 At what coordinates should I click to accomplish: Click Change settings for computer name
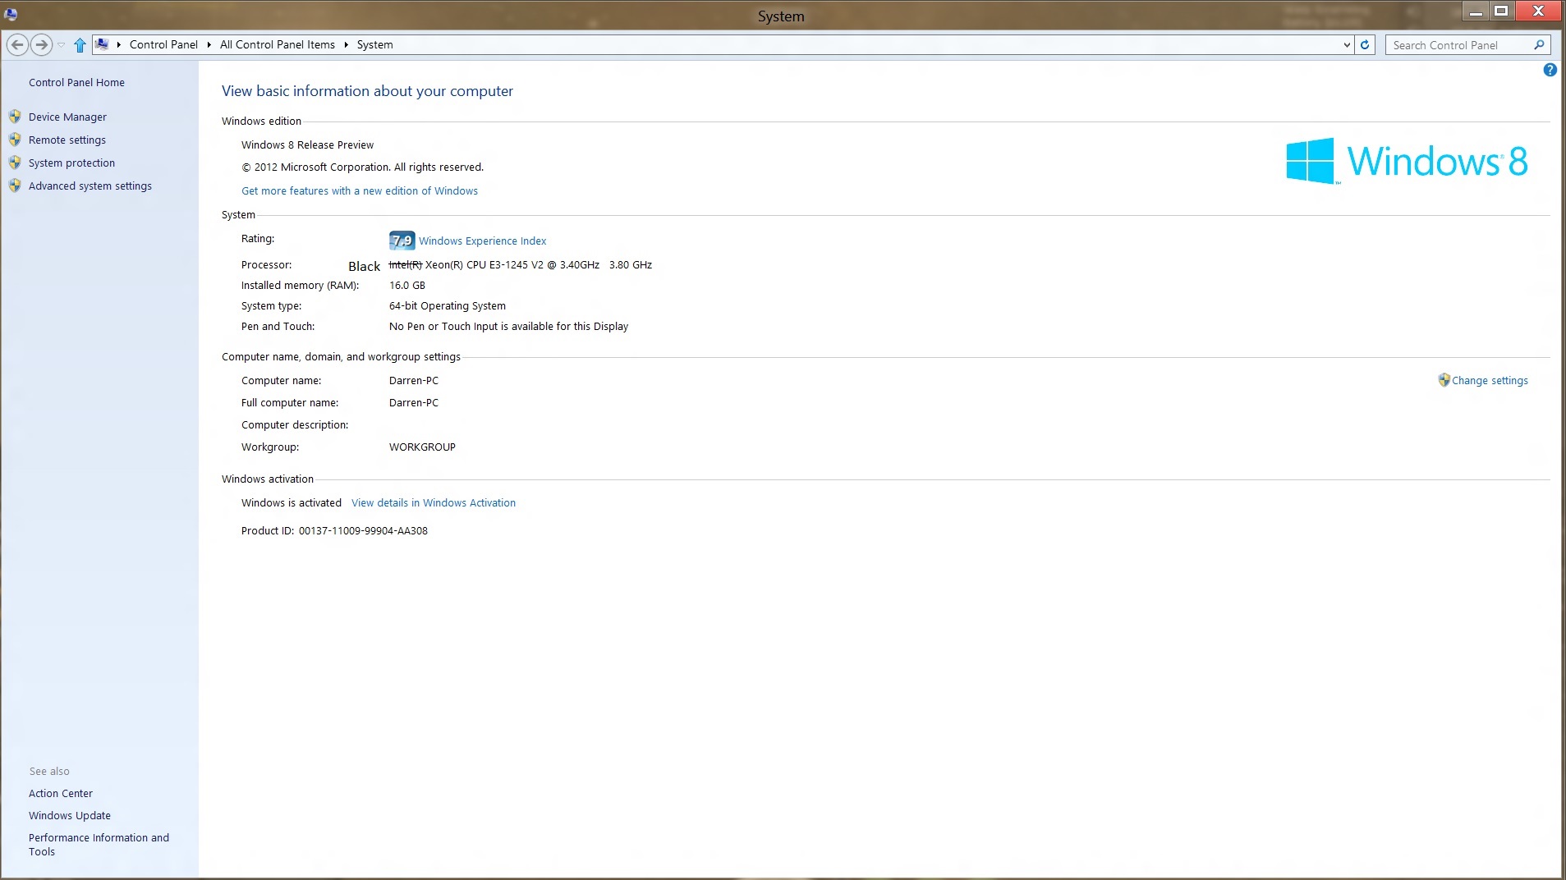1490,381
